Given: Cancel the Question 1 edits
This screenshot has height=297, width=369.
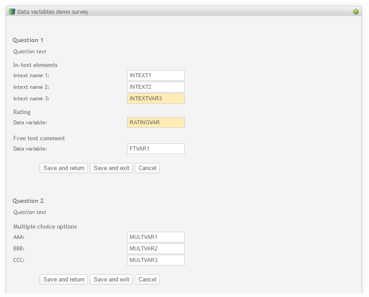Looking at the screenshot, I should [x=147, y=168].
